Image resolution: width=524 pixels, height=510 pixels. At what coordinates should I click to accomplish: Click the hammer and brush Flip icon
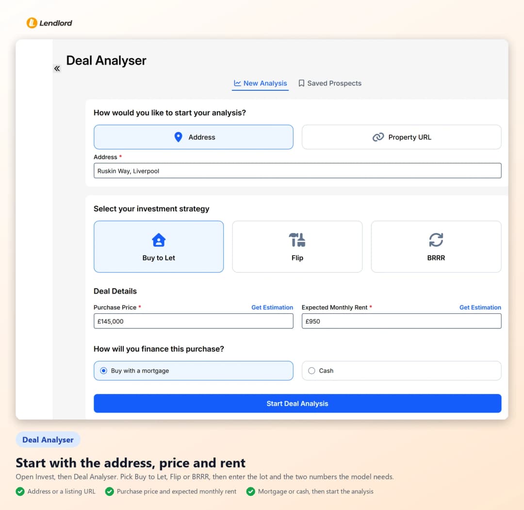pos(297,240)
